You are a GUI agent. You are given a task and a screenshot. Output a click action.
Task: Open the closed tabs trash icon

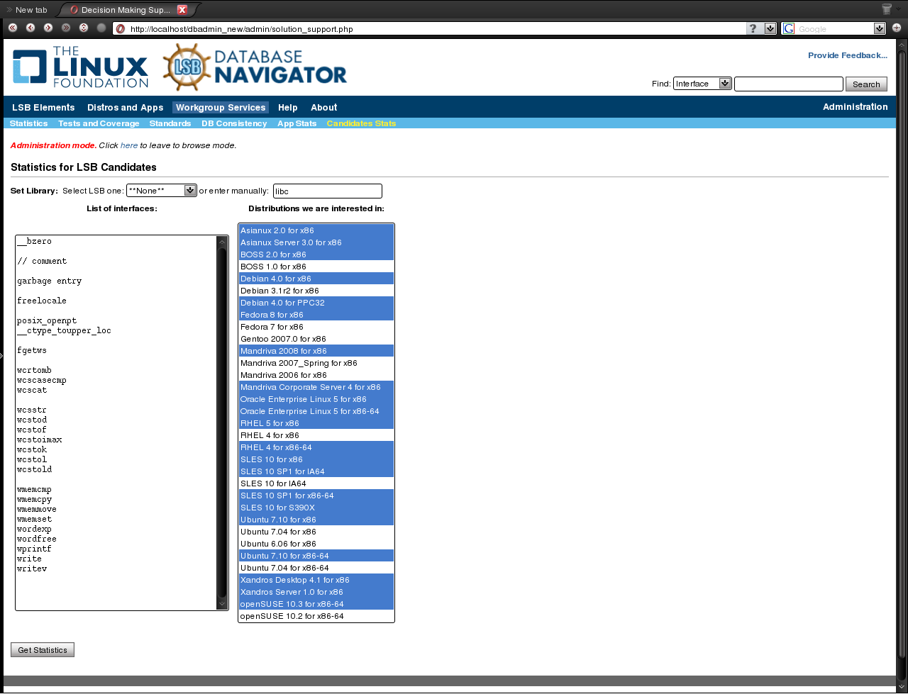[x=887, y=9]
